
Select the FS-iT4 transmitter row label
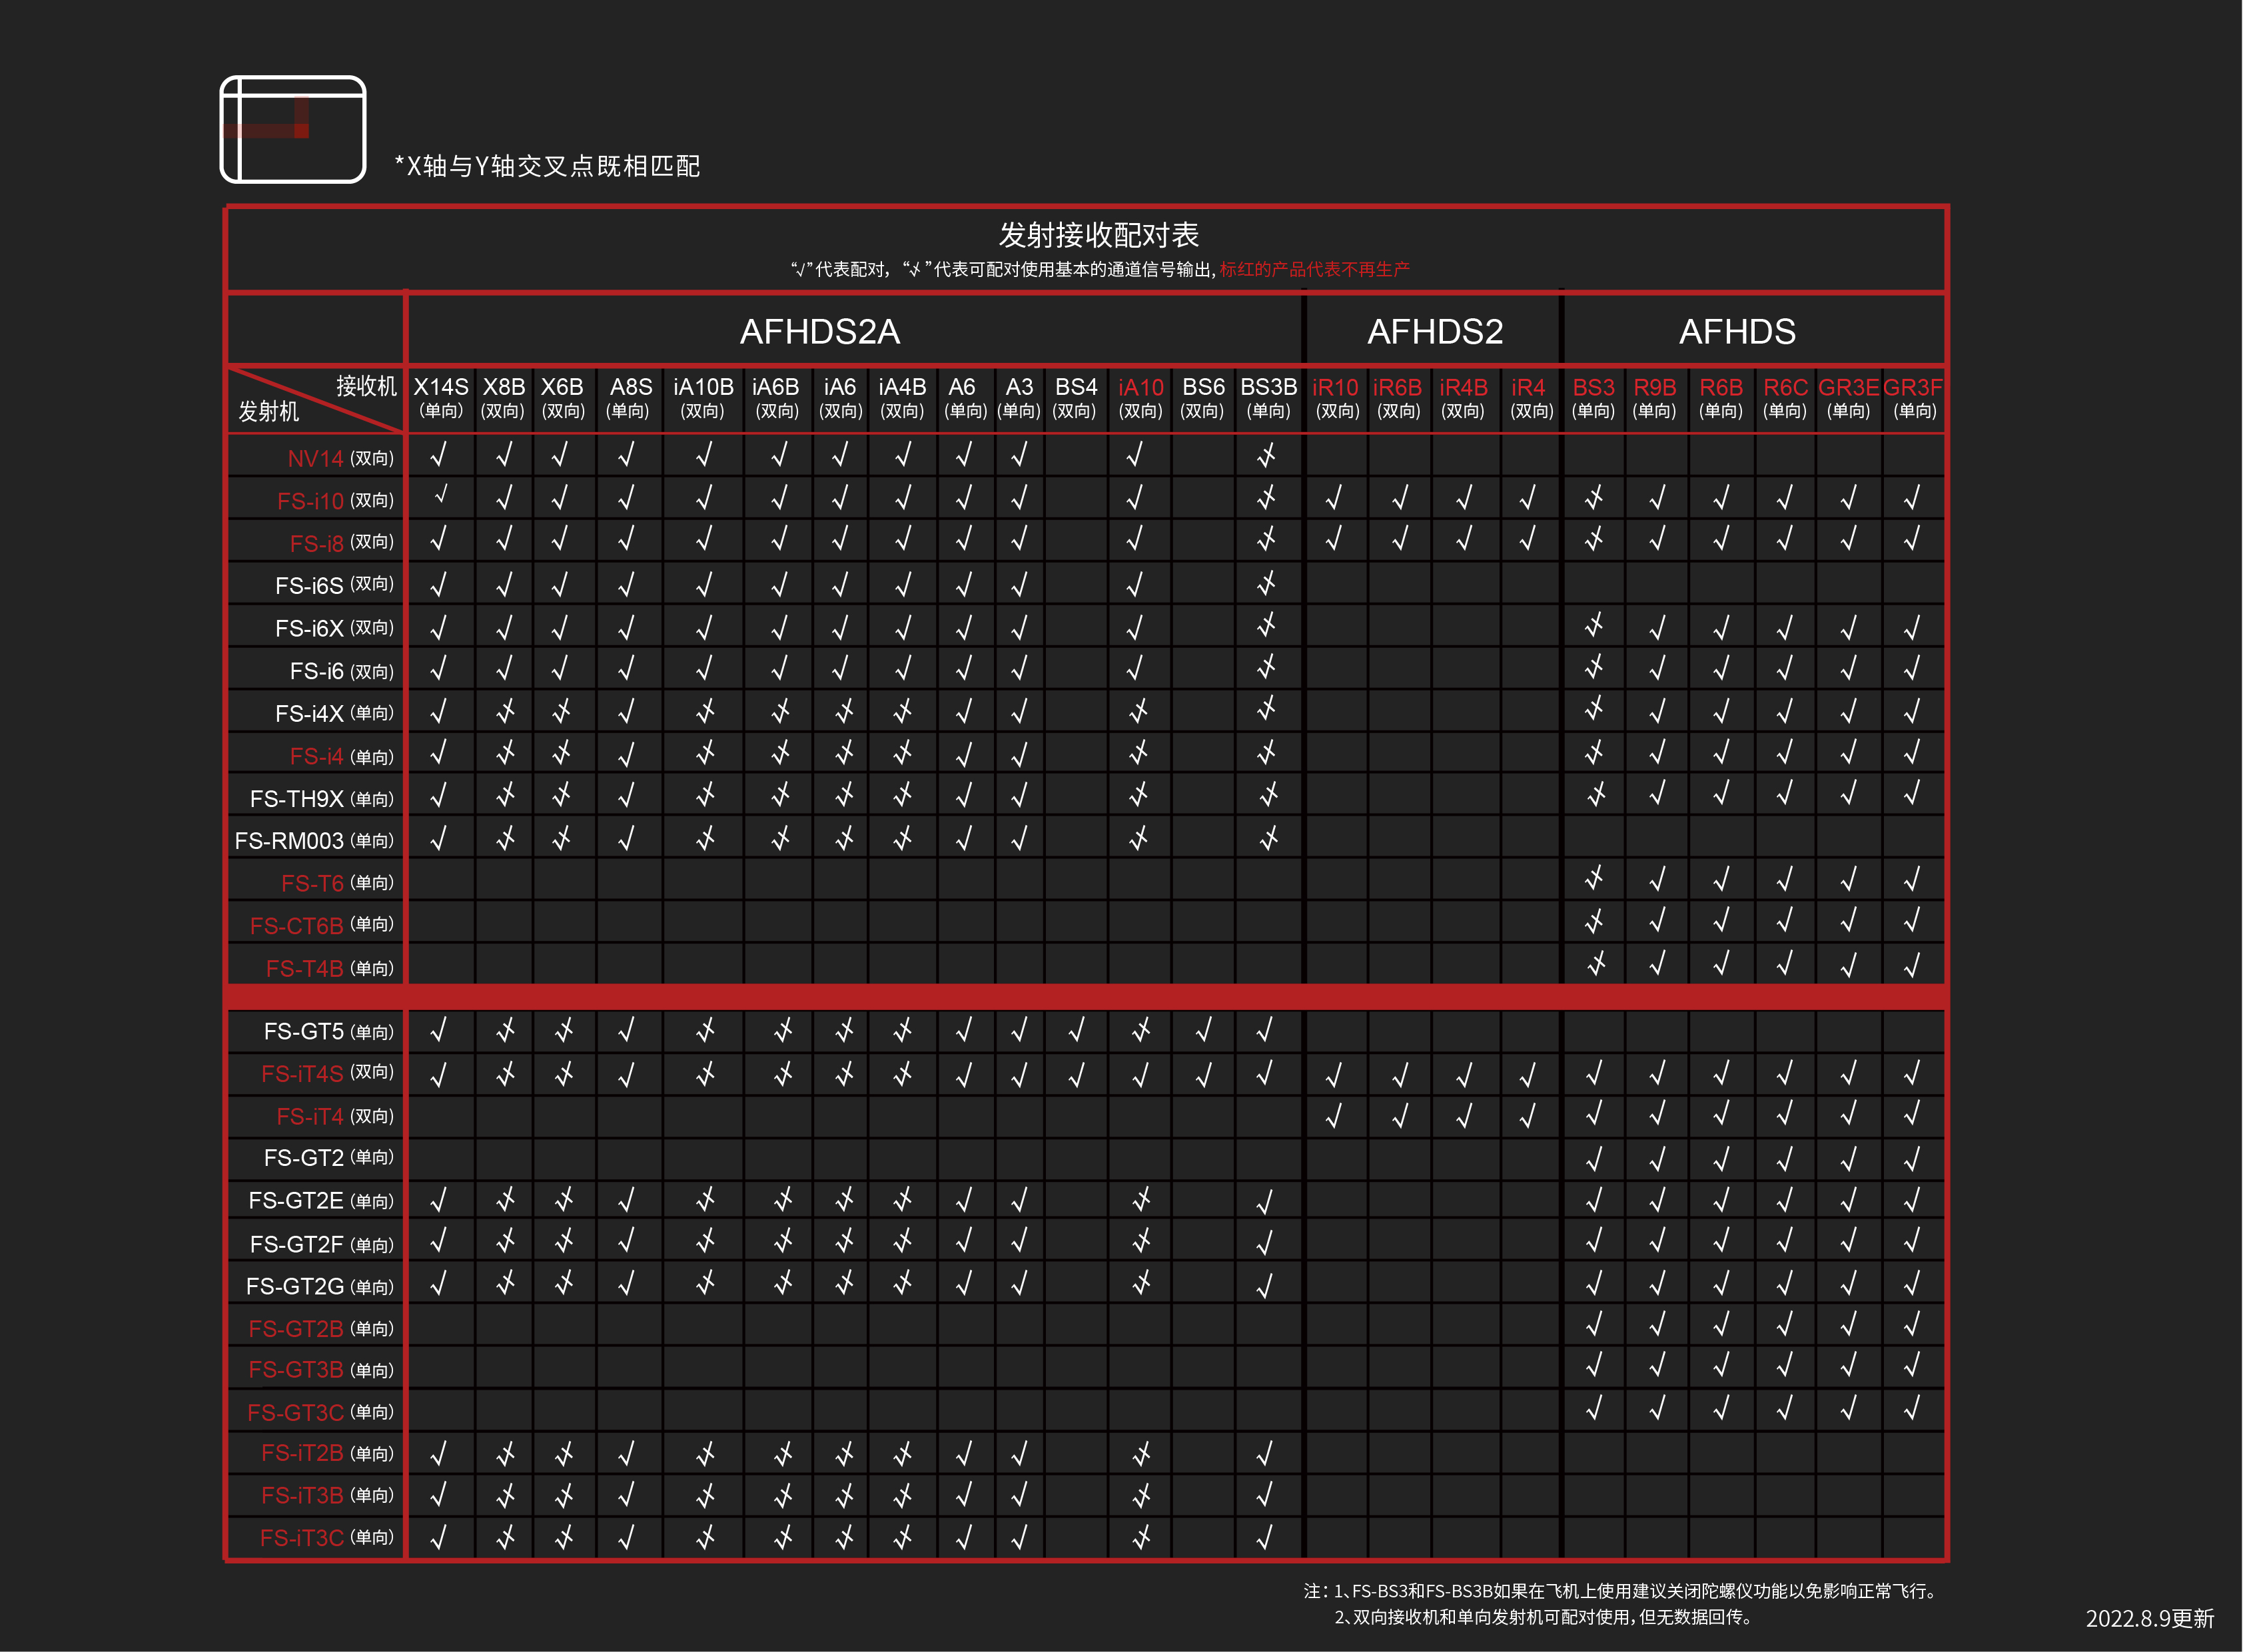click(x=335, y=1116)
